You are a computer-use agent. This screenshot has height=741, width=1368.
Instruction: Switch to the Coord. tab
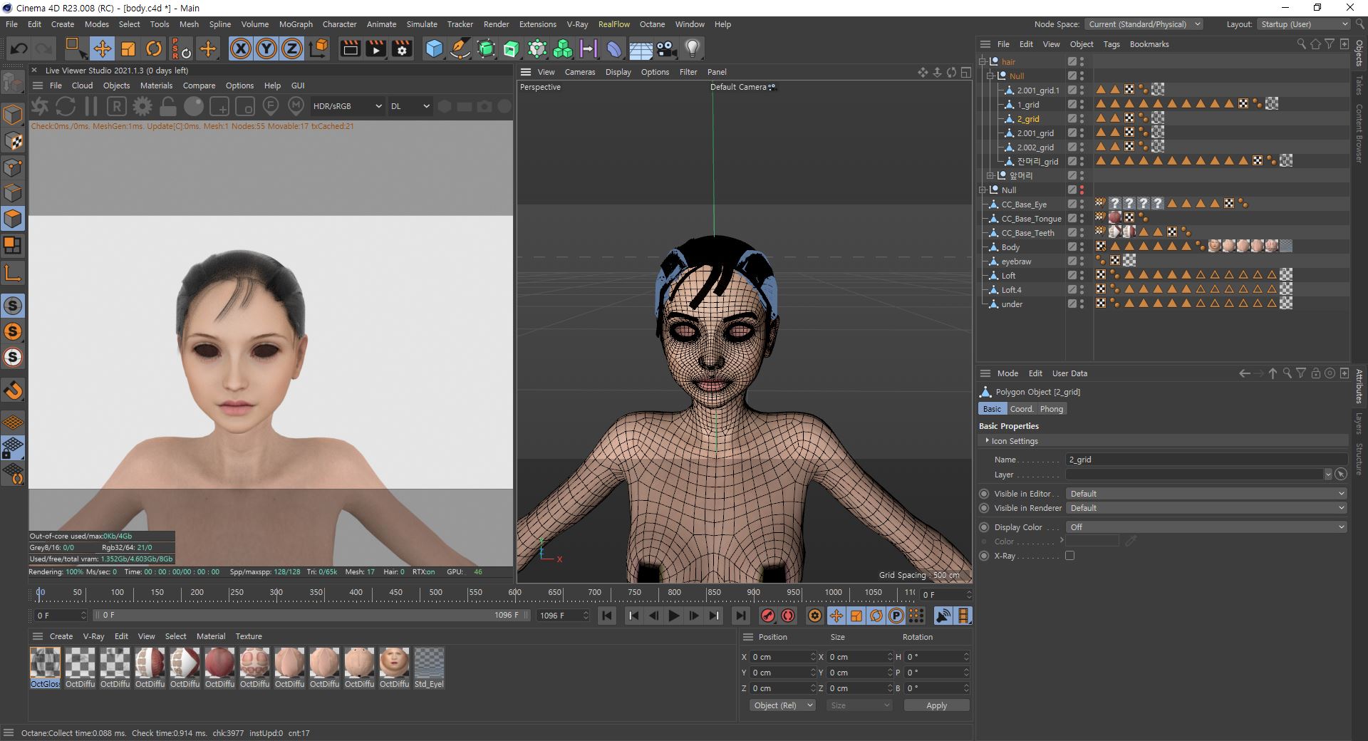[1021, 409]
